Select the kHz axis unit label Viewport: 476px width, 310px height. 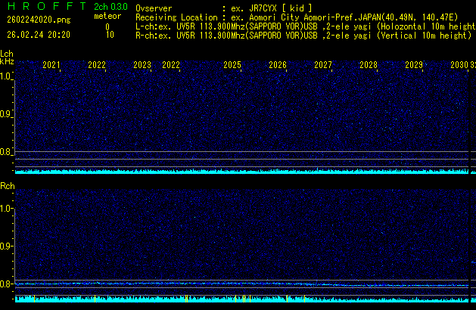[x=7, y=62]
